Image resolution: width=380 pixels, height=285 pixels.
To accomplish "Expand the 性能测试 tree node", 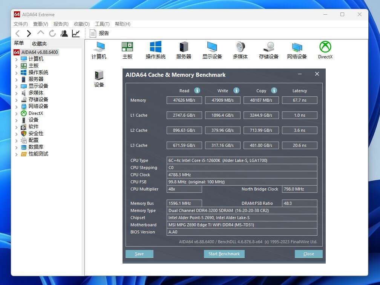I will [x=16, y=154].
